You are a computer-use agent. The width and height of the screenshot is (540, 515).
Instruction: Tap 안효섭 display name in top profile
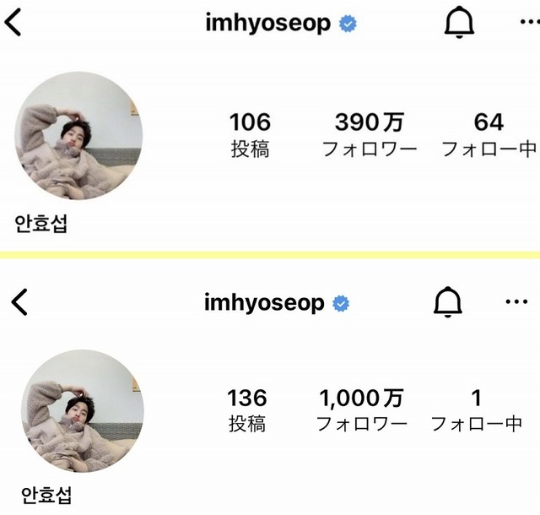[x=41, y=224]
